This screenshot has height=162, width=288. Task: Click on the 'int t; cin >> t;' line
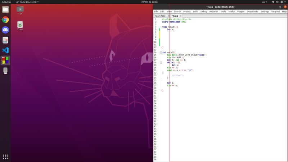[x=176, y=60]
